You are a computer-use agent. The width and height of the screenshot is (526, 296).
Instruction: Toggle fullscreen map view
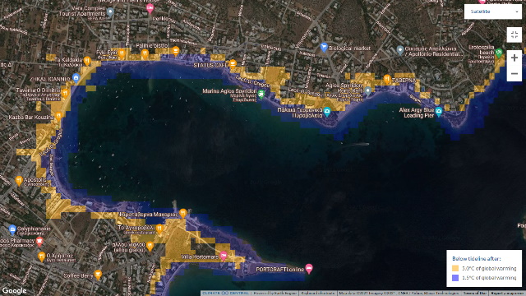tap(514, 35)
